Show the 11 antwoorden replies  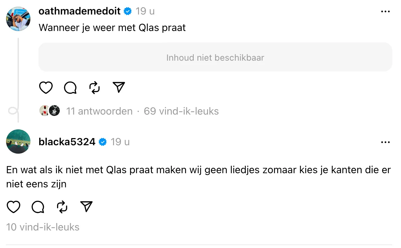click(x=99, y=111)
